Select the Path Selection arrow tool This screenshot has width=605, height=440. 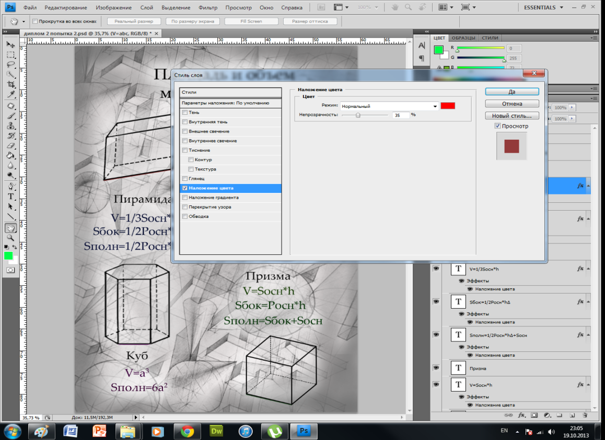pos(10,207)
